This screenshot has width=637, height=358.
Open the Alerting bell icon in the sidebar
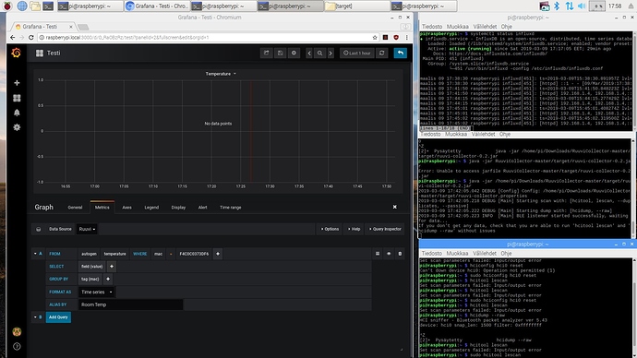click(x=17, y=113)
